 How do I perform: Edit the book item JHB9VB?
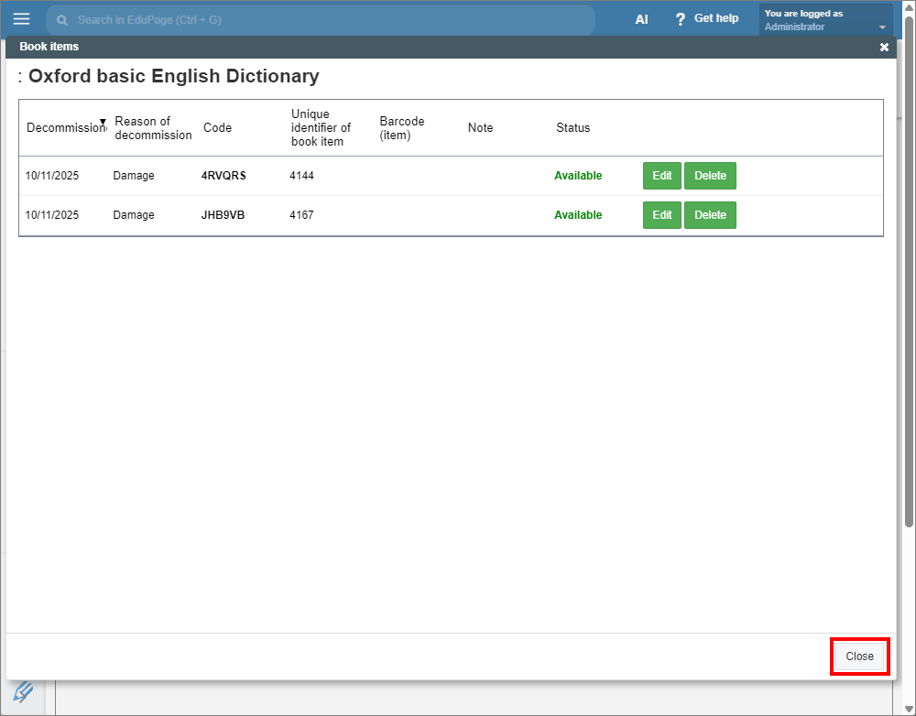[661, 215]
